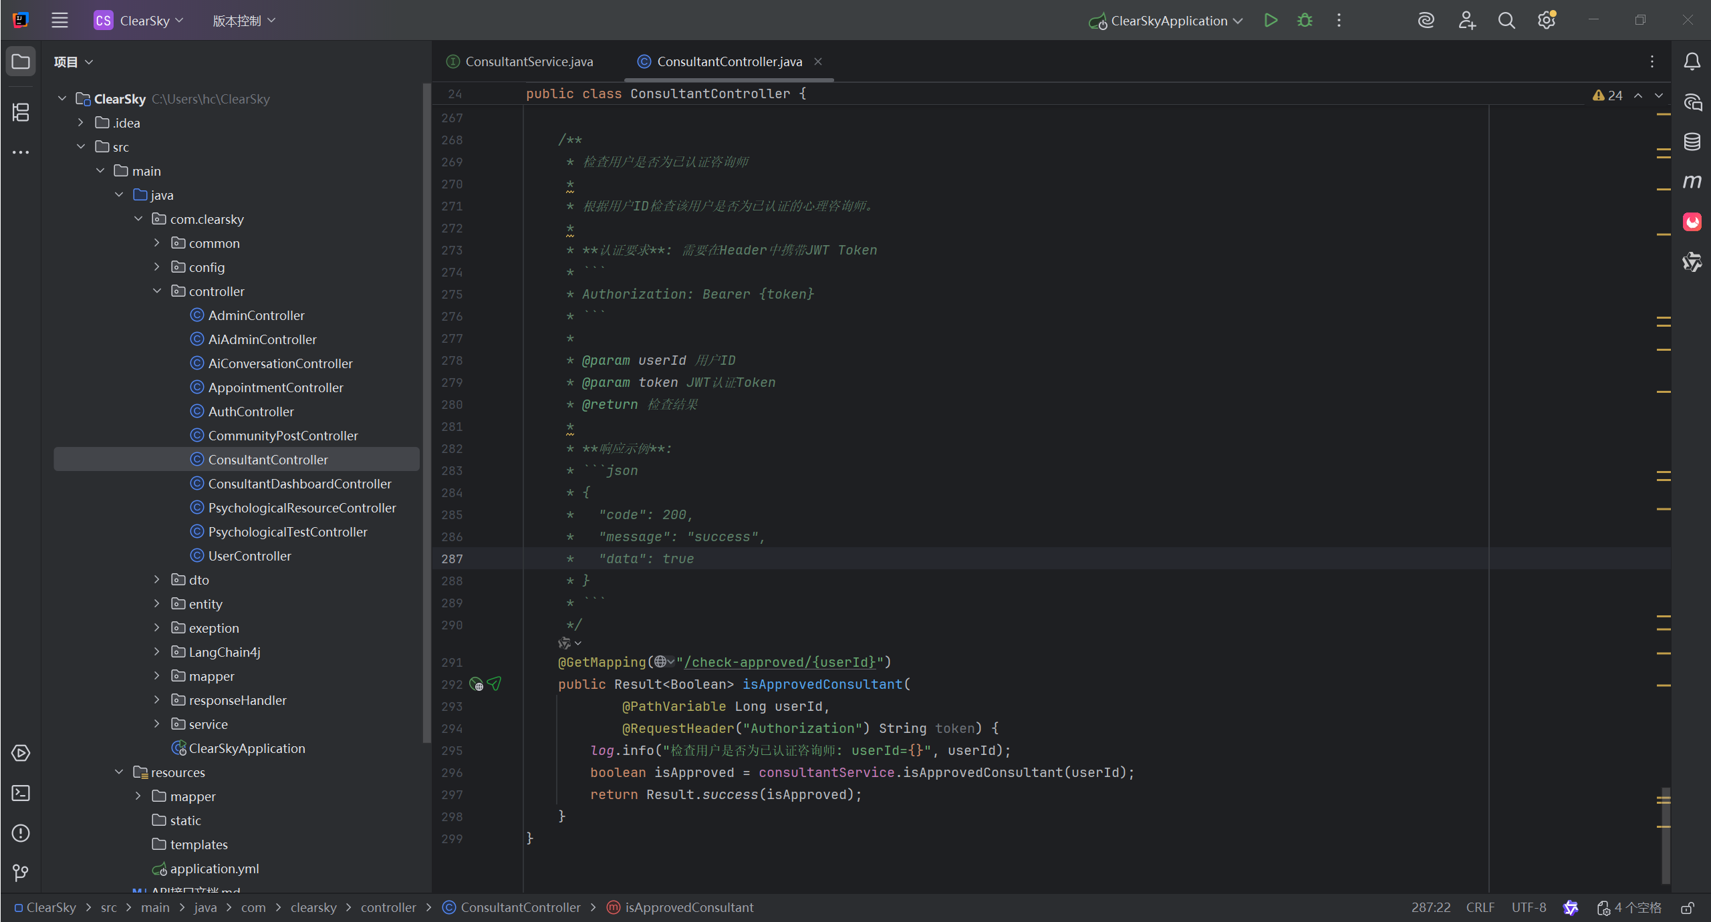Collapse the controller package folder
This screenshot has height=922, width=1711.
tap(157, 291)
